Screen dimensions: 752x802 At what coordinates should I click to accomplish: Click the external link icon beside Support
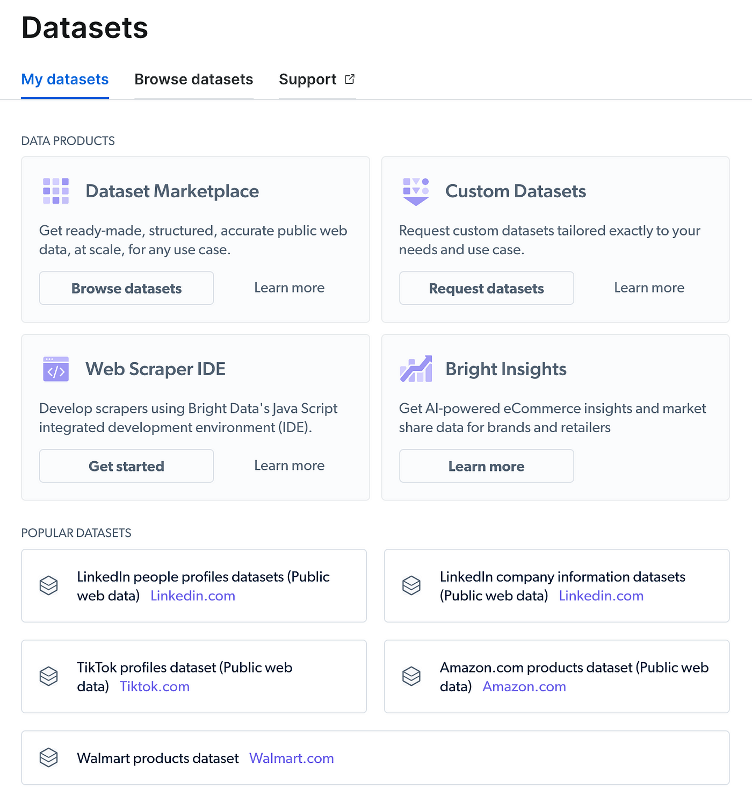[350, 79]
